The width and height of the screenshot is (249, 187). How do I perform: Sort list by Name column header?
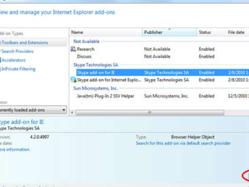pyautogui.click(x=105, y=32)
